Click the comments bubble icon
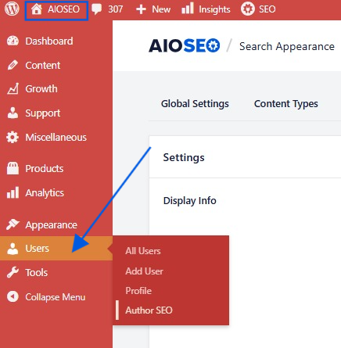 pos(97,9)
